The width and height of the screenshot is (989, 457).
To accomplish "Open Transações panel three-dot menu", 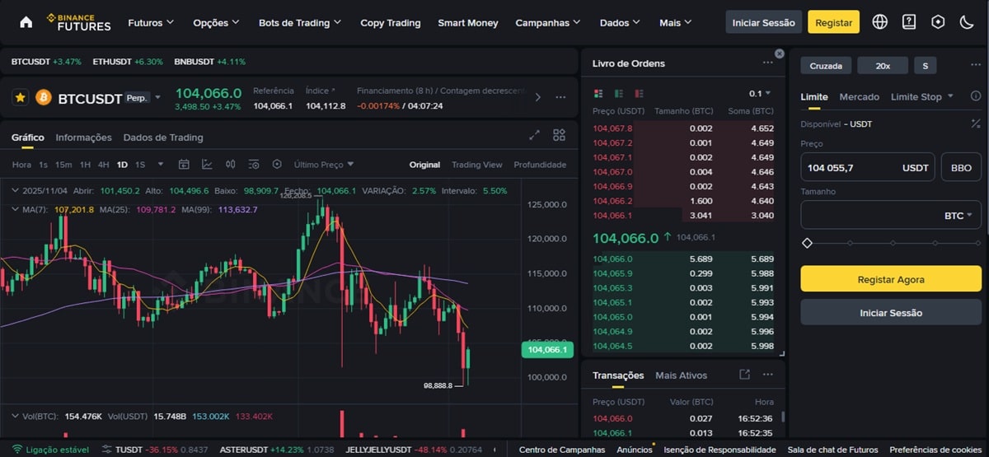I will click(x=767, y=375).
